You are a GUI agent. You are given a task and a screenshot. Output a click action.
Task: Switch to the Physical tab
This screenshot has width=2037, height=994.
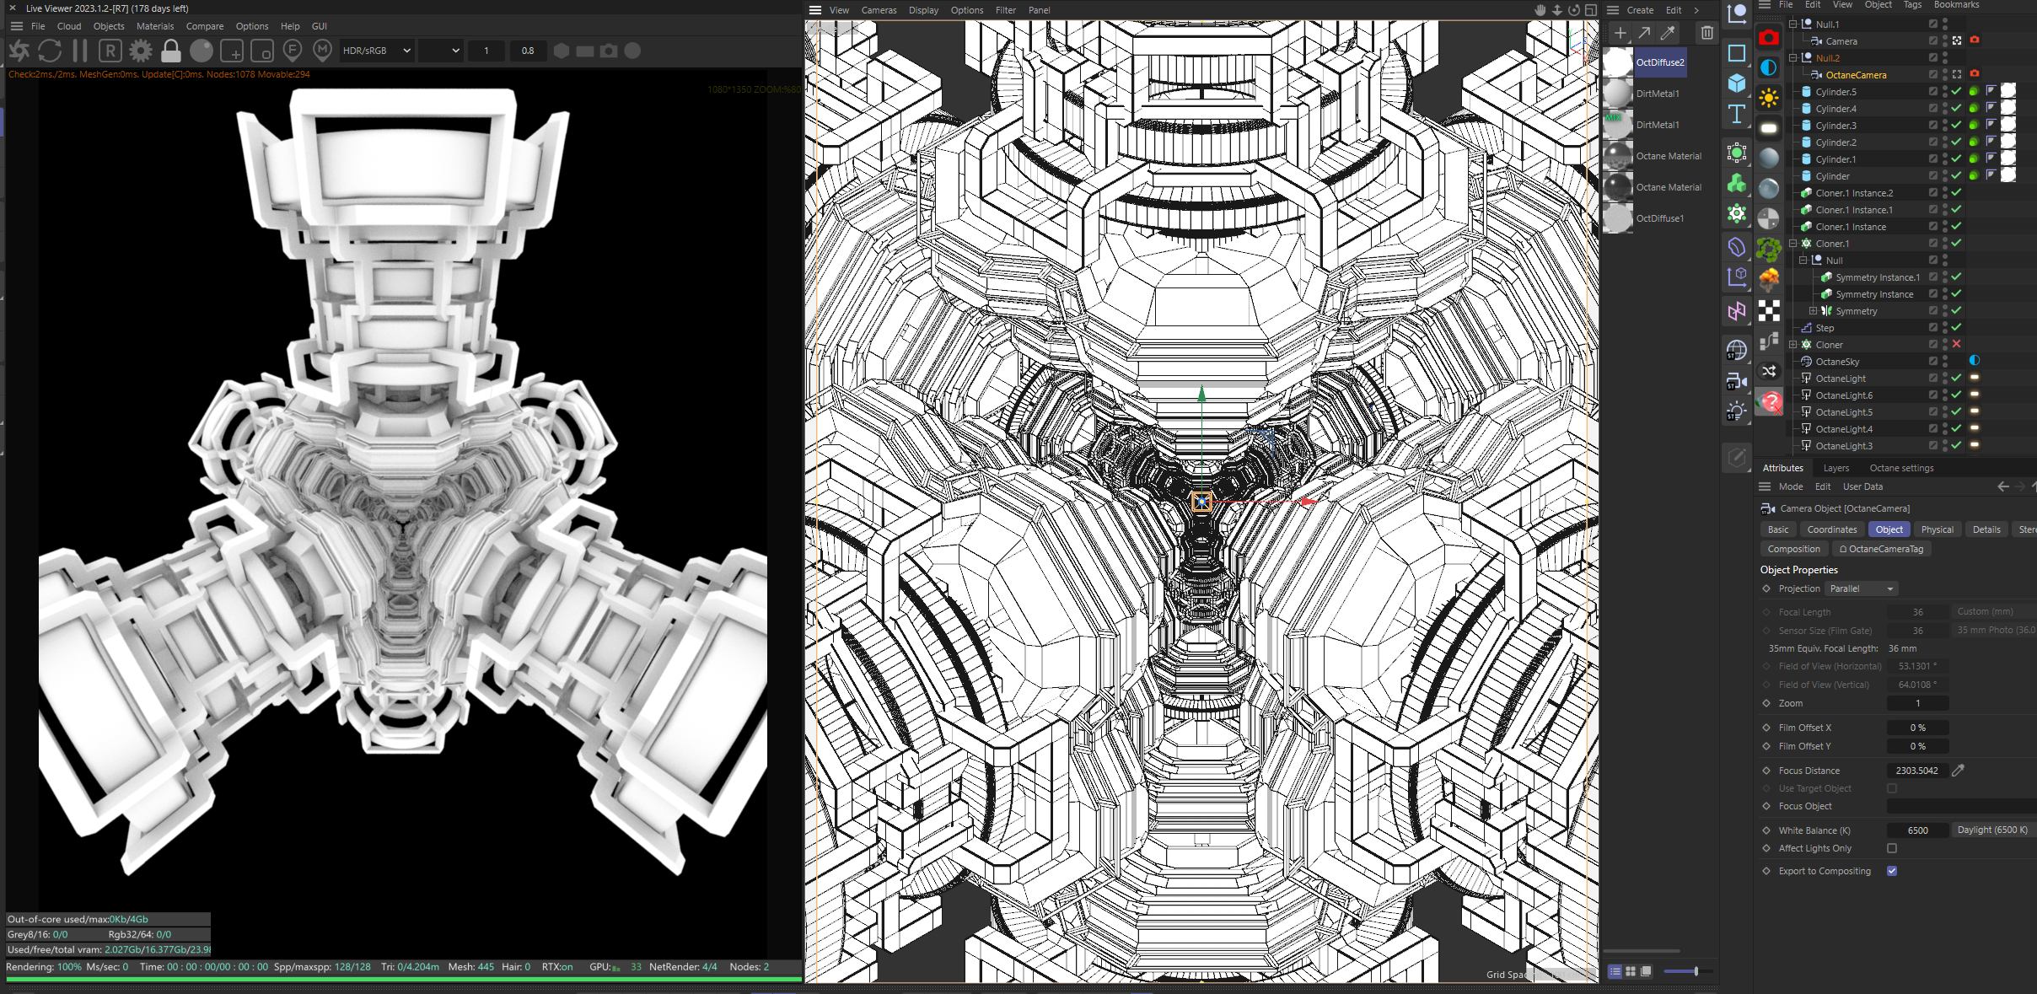click(x=1937, y=529)
